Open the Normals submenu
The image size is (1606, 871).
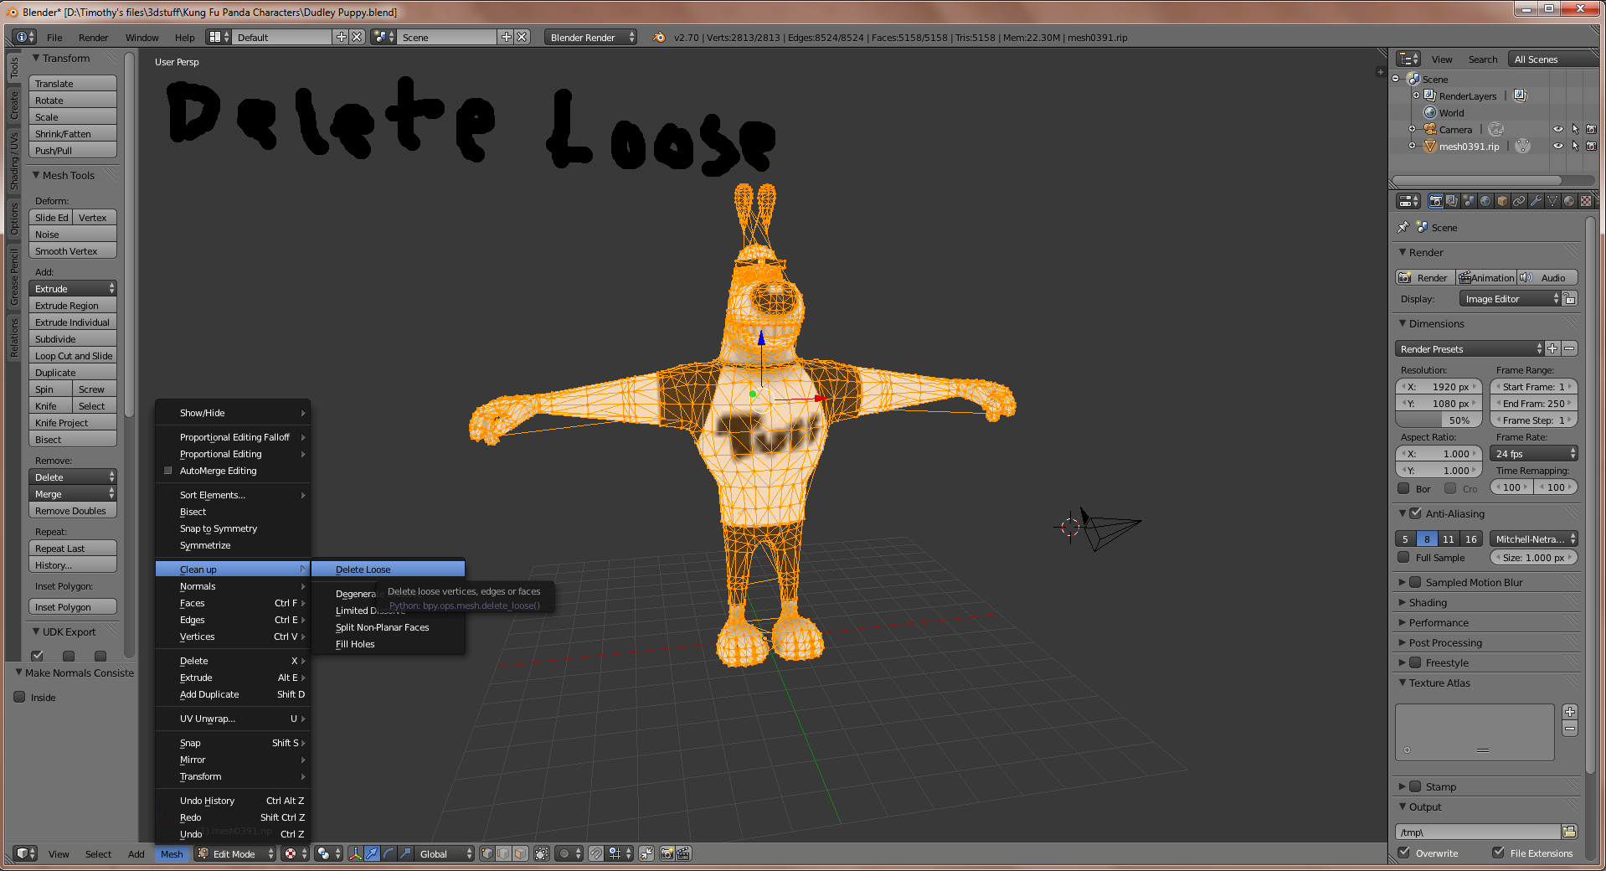pos(233,586)
